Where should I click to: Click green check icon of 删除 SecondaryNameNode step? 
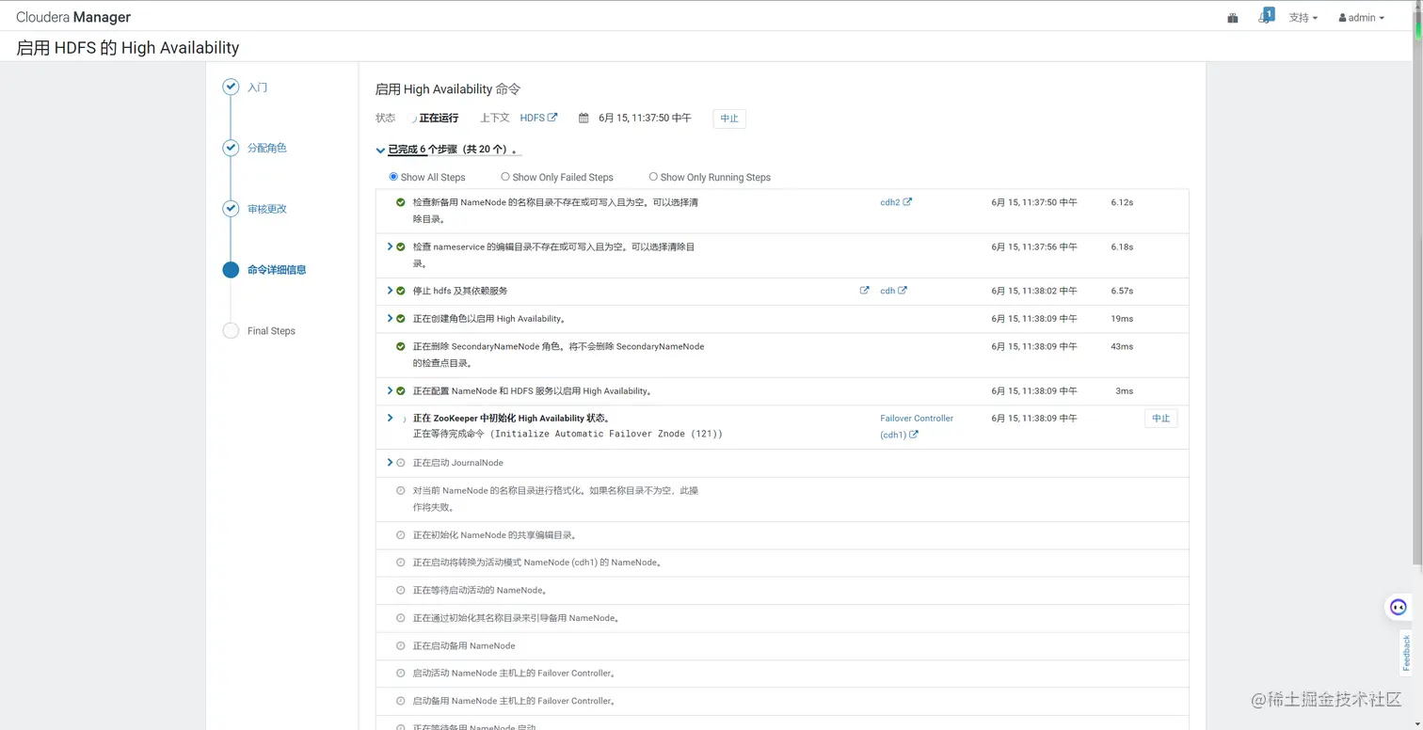click(x=401, y=346)
